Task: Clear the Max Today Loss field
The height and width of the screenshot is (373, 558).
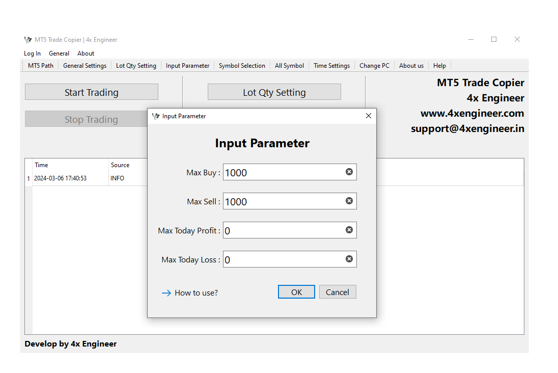Action: coord(349,259)
